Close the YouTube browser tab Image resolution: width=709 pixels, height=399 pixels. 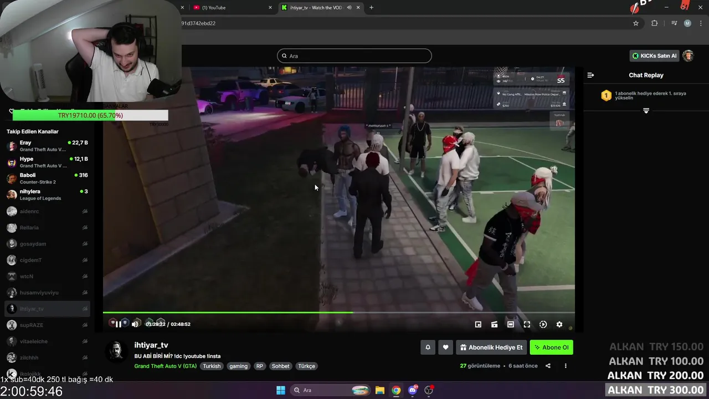tap(270, 8)
